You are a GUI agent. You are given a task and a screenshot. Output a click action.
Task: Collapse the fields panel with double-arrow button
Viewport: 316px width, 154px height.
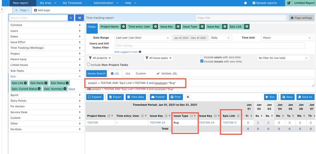click(79, 18)
